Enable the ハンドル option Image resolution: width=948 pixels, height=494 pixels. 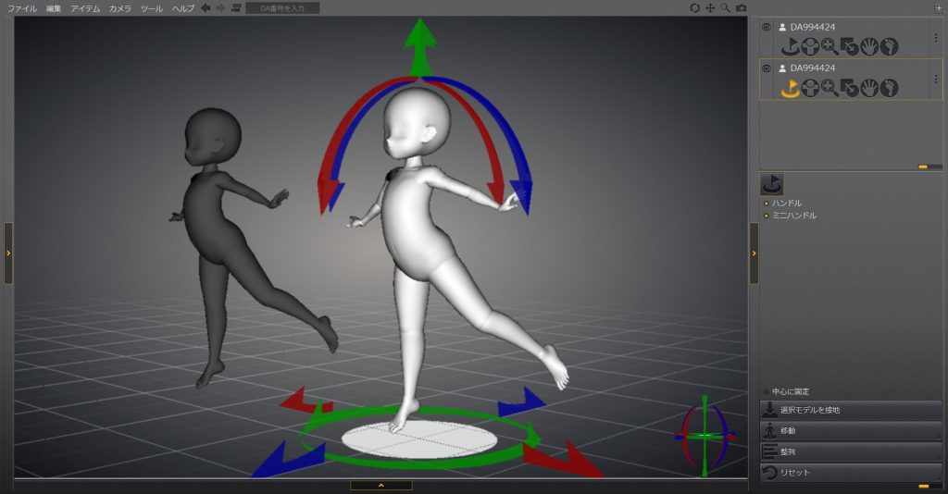(x=766, y=203)
